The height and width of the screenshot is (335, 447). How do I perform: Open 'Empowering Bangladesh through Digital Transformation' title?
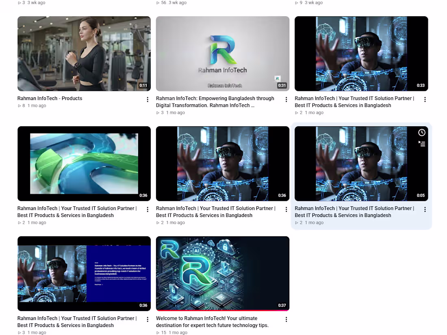click(215, 102)
